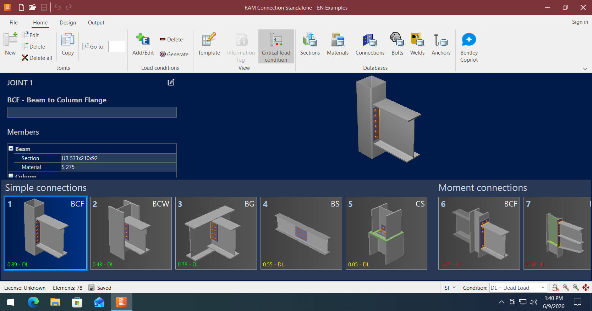This screenshot has width=592, height=311.
Task: Delete load condition in Load conditions group
Action: [171, 40]
